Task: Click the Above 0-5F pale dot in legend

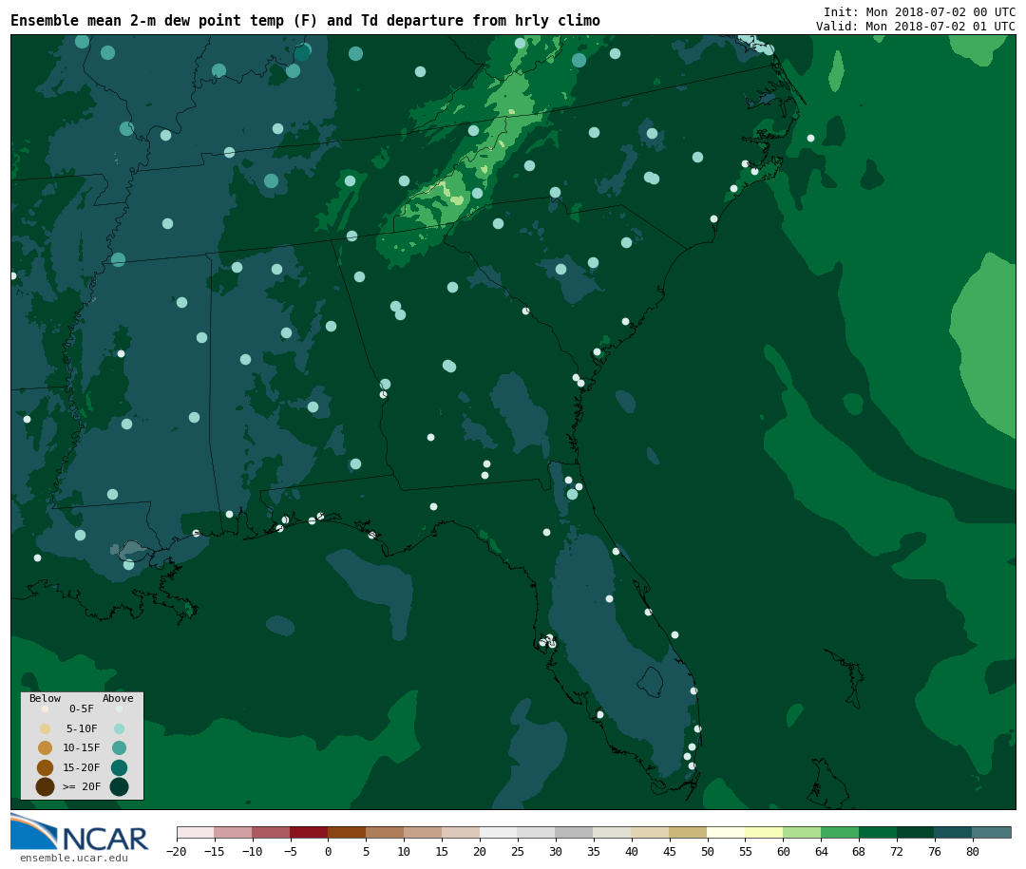Action: (x=119, y=708)
